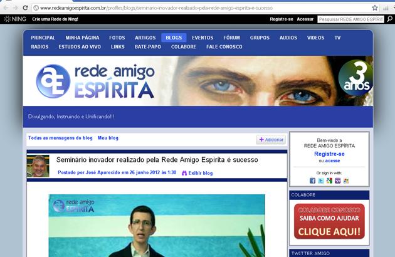The width and height of the screenshot is (395, 257).
Task: Click the Adicionar button
Action: pos(271,140)
